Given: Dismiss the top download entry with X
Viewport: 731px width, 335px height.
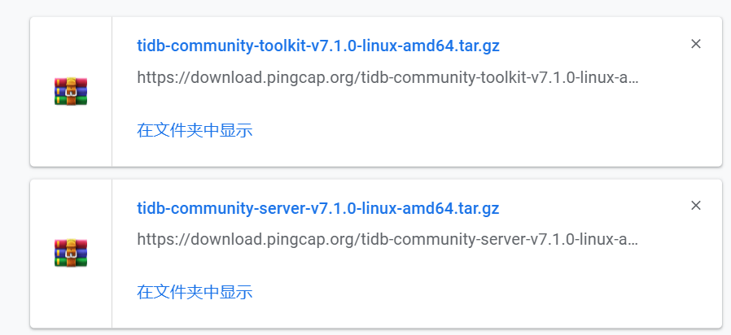Looking at the screenshot, I should tap(696, 44).
